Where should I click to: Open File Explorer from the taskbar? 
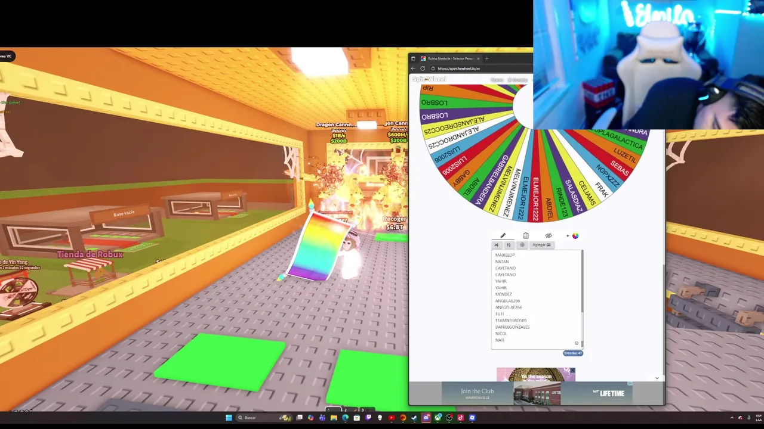click(334, 418)
